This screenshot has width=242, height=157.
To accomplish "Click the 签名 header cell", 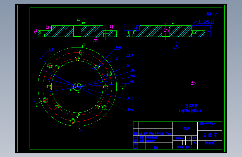I will pos(162,134).
